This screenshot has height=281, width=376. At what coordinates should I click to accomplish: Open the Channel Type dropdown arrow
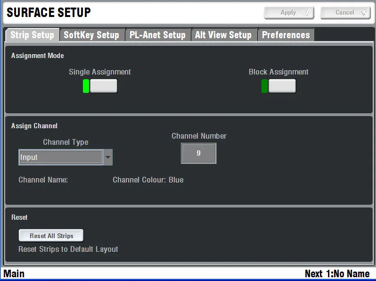108,157
